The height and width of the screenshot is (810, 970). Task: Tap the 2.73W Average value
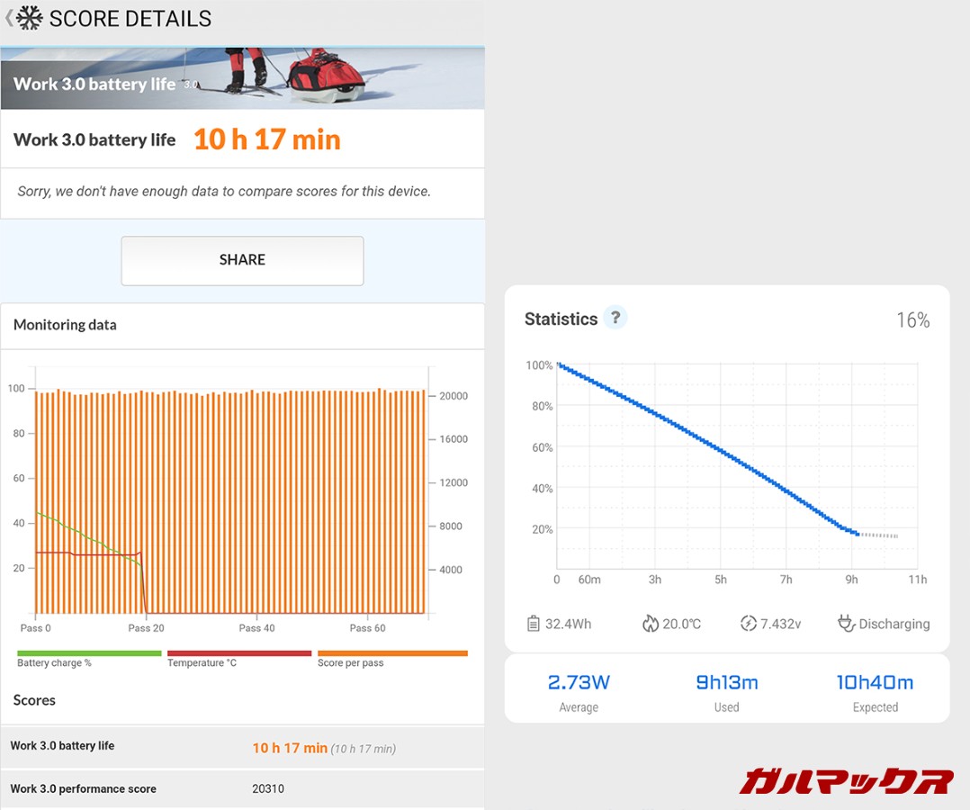click(579, 683)
